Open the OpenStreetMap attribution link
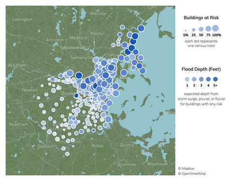 192,174
